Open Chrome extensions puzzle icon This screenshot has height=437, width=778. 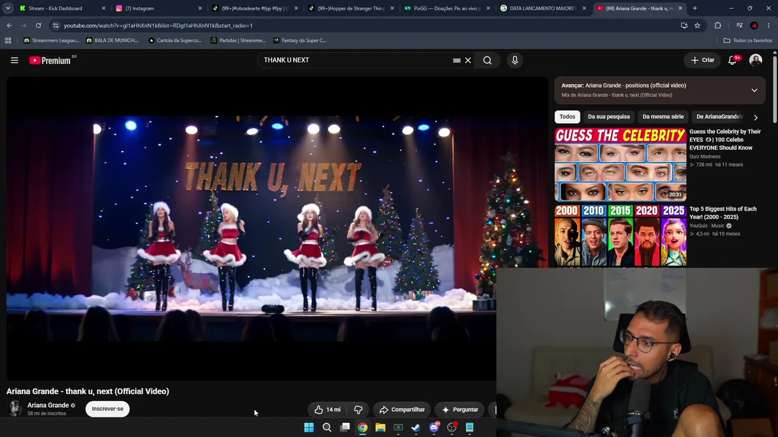[x=718, y=25]
